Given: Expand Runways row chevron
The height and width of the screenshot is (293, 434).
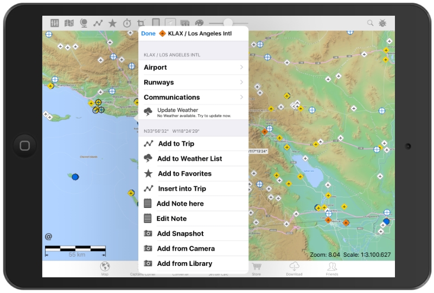Looking at the screenshot, I should (241, 82).
